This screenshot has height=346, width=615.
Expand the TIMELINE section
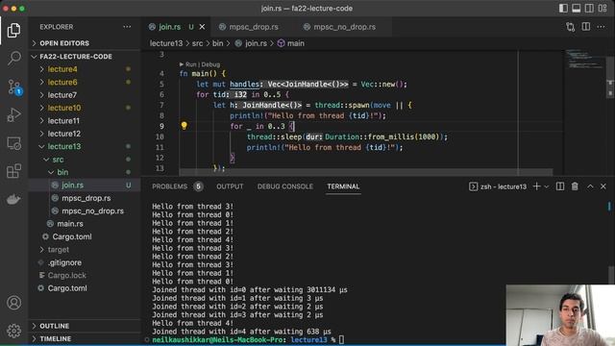tap(85, 338)
